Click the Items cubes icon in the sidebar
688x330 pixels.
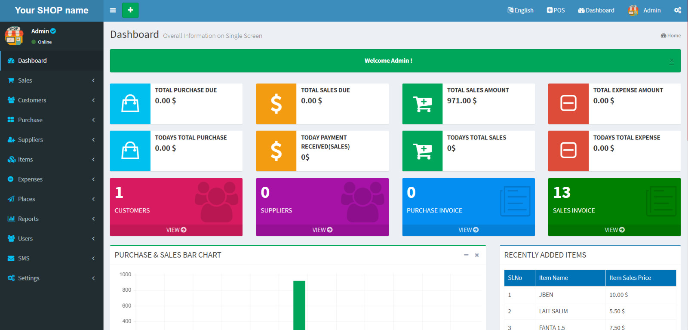click(11, 160)
